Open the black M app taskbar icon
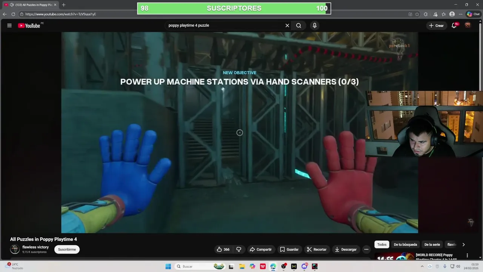This screenshot has height=272, width=483. coord(294,266)
